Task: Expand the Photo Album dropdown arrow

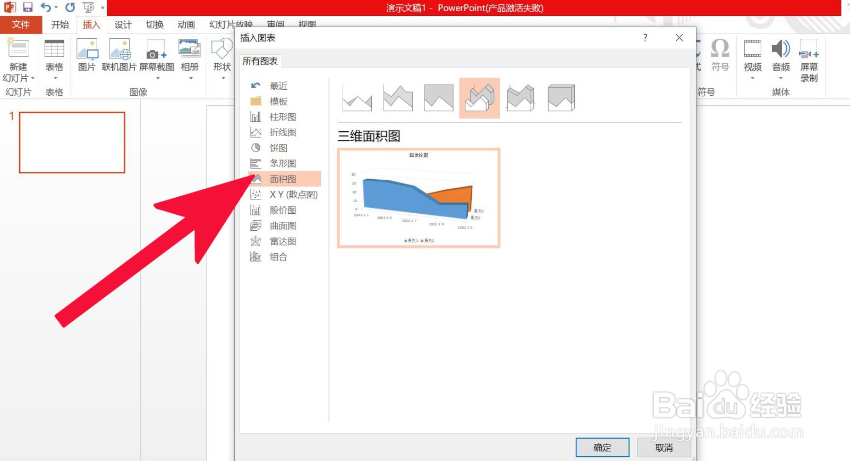Action: (x=191, y=78)
